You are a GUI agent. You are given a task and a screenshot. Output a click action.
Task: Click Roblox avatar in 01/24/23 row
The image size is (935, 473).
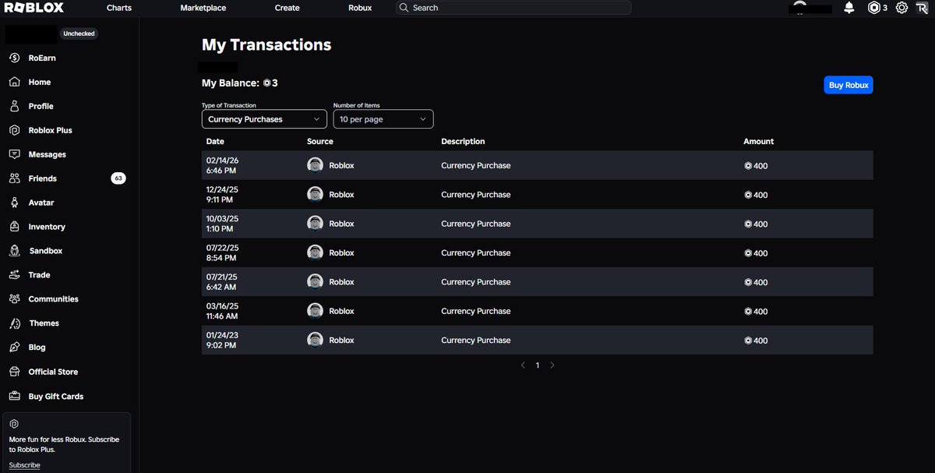(x=315, y=340)
